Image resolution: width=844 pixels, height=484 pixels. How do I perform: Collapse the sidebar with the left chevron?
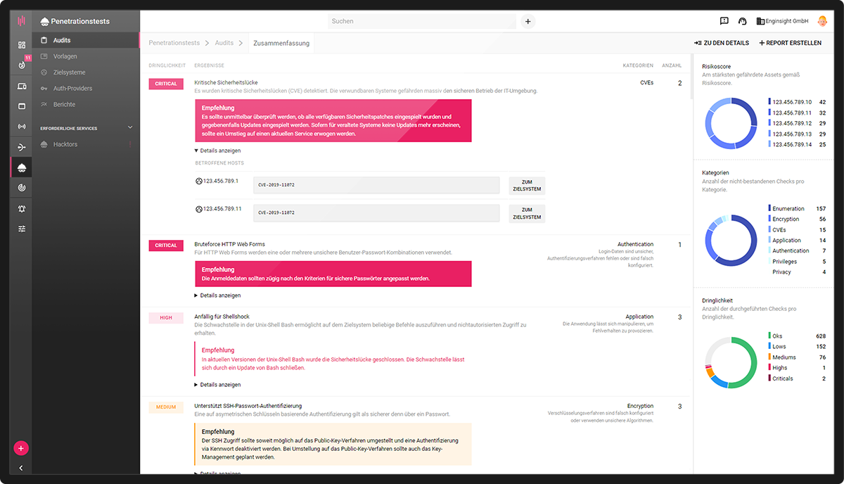(x=21, y=468)
